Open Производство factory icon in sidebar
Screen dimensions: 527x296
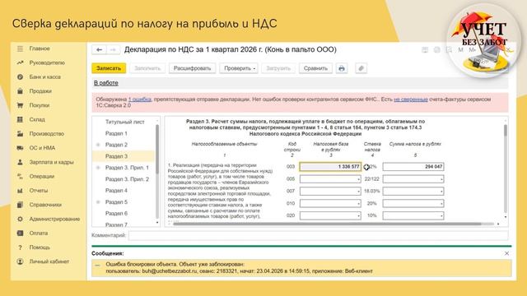click(x=20, y=133)
